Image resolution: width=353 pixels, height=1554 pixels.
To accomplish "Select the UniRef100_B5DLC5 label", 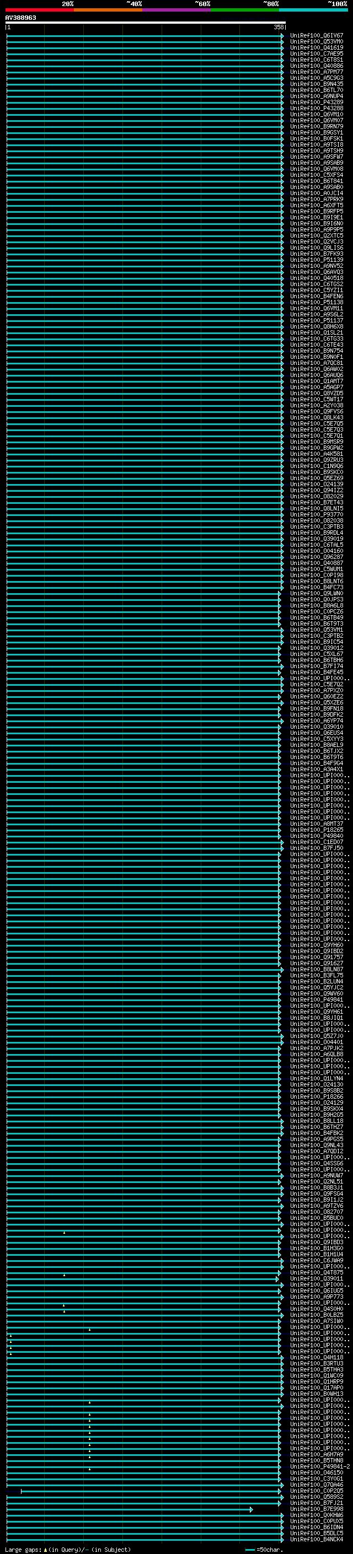I will tap(316, 1534).
